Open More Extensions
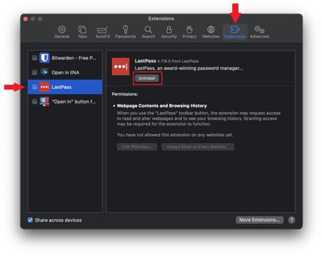The image size is (323, 256). click(260, 220)
